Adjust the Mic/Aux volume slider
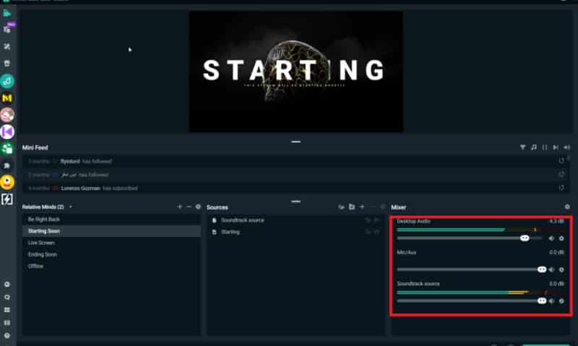This screenshot has width=578, height=346. coord(472,269)
